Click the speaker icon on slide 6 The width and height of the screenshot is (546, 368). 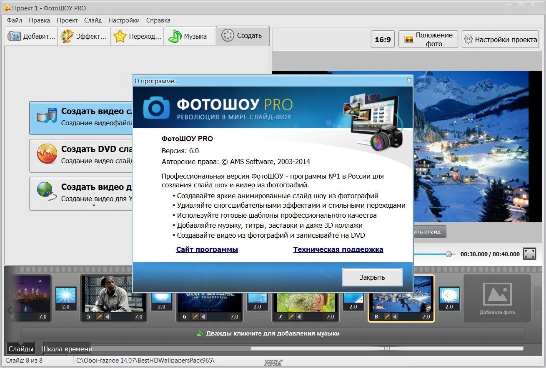[203, 317]
